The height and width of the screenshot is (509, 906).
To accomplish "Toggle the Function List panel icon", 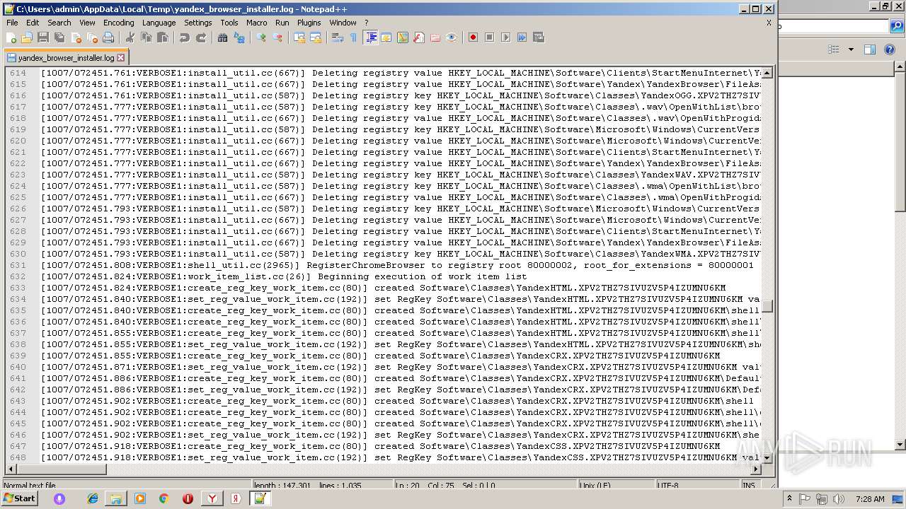I will click(x=418, y=37).
